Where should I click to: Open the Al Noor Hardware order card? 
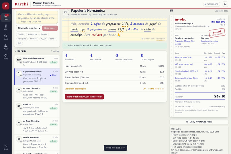tap(37, 93)
